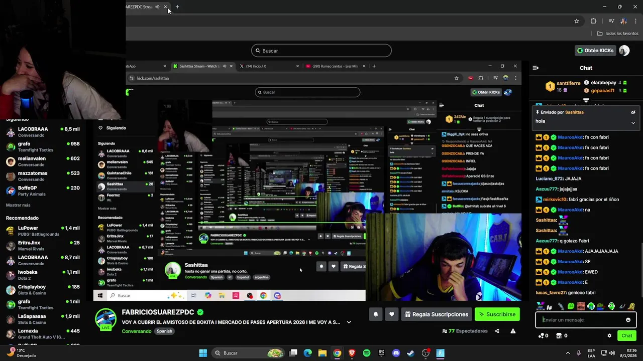Report stream via warning triangle icon

(513, 331)
